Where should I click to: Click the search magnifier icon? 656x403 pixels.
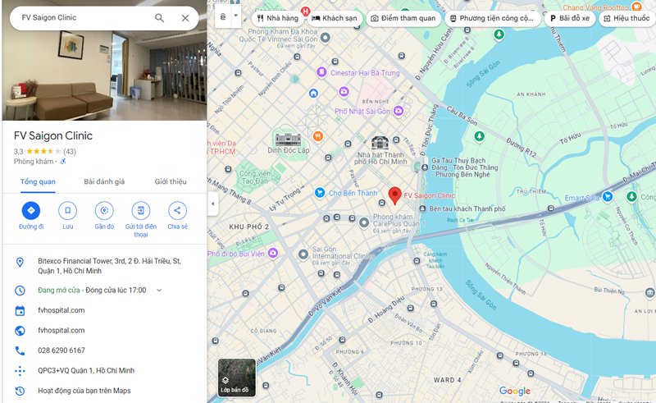pyautogui.click(x=159, y=18)
